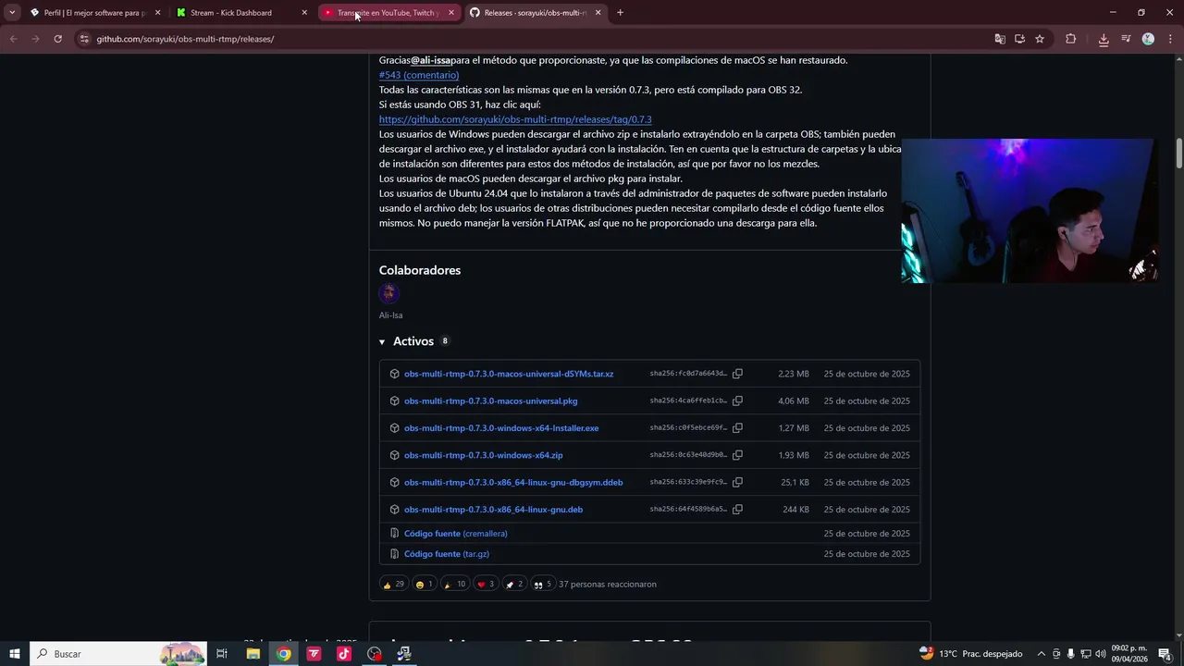Bookmark this page with star icon
The width and height of the screenshot is (1184, 666).
coord(1040,39)
